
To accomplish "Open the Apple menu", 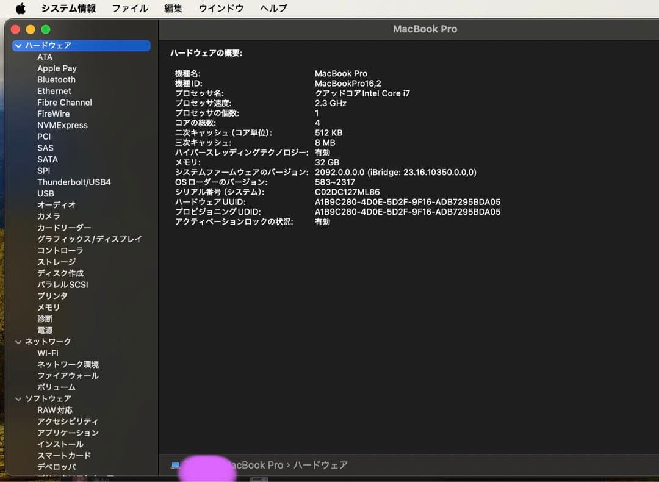I will point(20,8).
